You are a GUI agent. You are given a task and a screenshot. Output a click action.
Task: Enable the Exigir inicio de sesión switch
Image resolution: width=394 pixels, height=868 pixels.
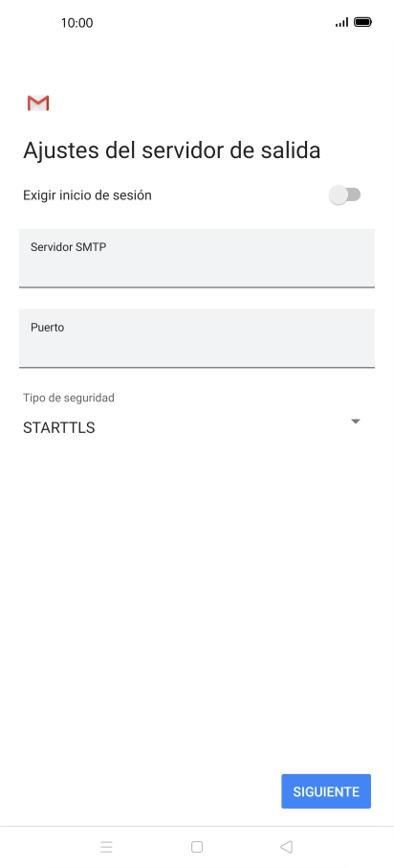(x=345, y=194)
